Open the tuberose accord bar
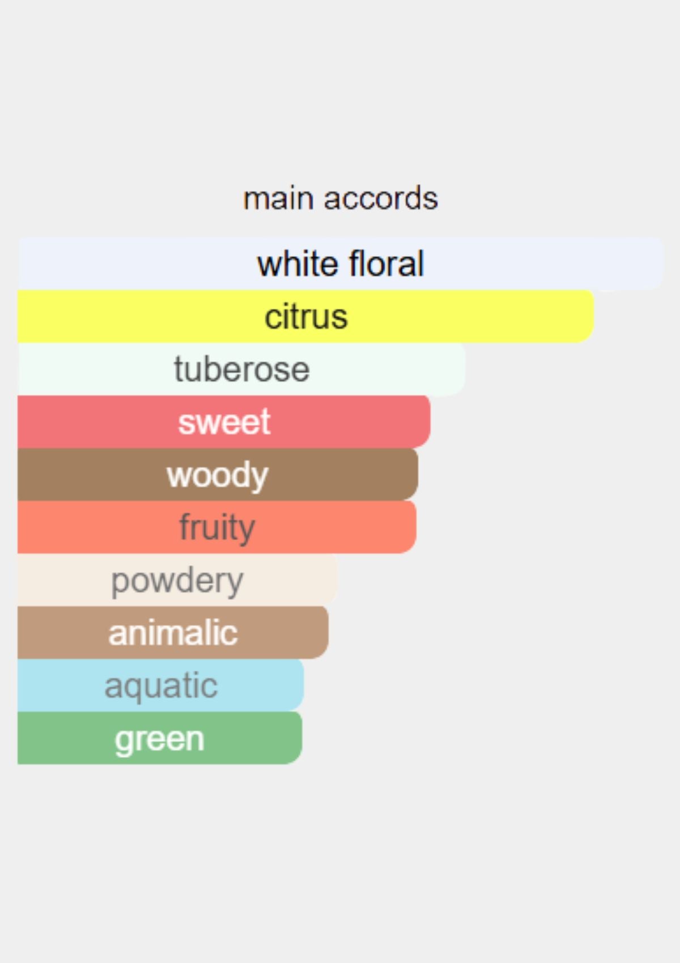This screenshot has height=963, width=680. tap(241, 369)
